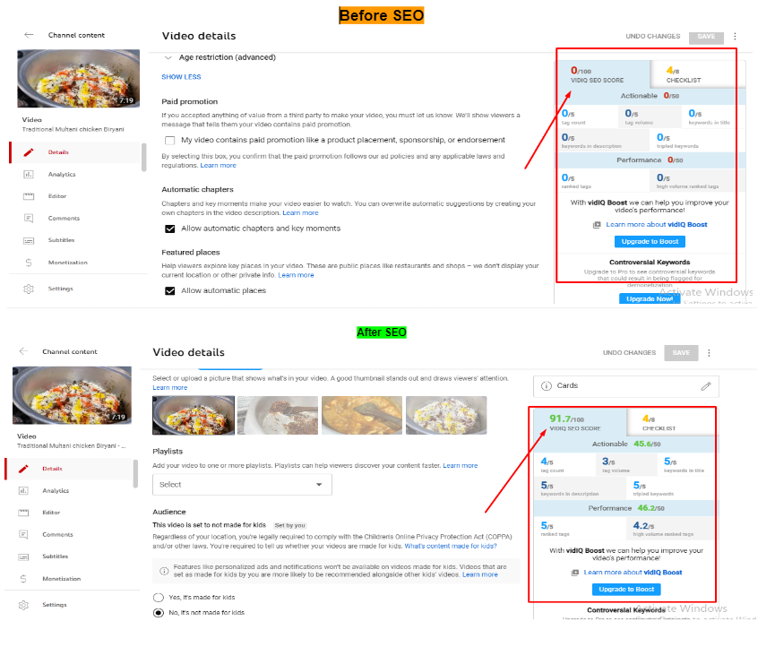Click vidIQ Boost video icon in After SEO

coord(575,573)
